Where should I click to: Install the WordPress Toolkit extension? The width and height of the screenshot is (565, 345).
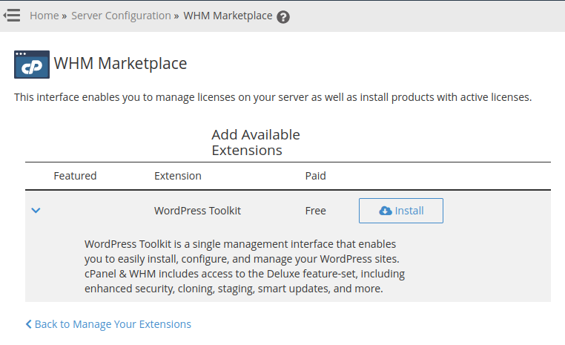(x=401, y=211)
